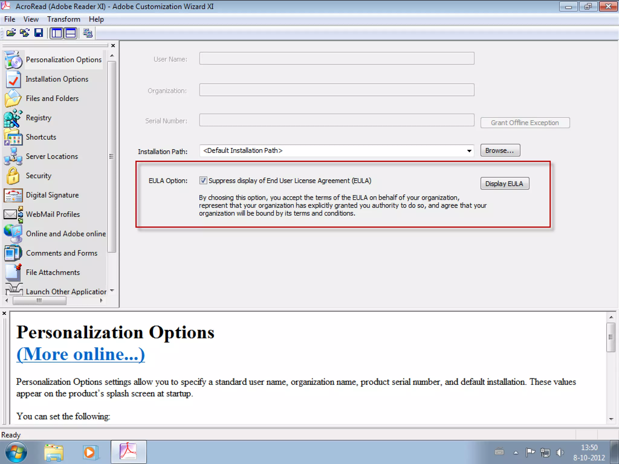Open Action Center flag tray icon
This screenshot has width=619, height=464.
(x=530, y=452)
